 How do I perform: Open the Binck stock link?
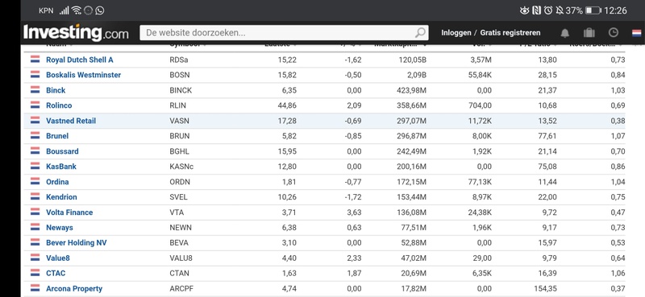pyautogui.click(x=56, y=90)
